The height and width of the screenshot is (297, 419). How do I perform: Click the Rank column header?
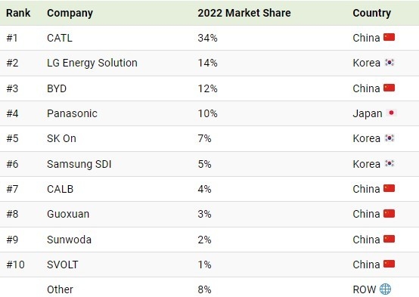point(18,13)
